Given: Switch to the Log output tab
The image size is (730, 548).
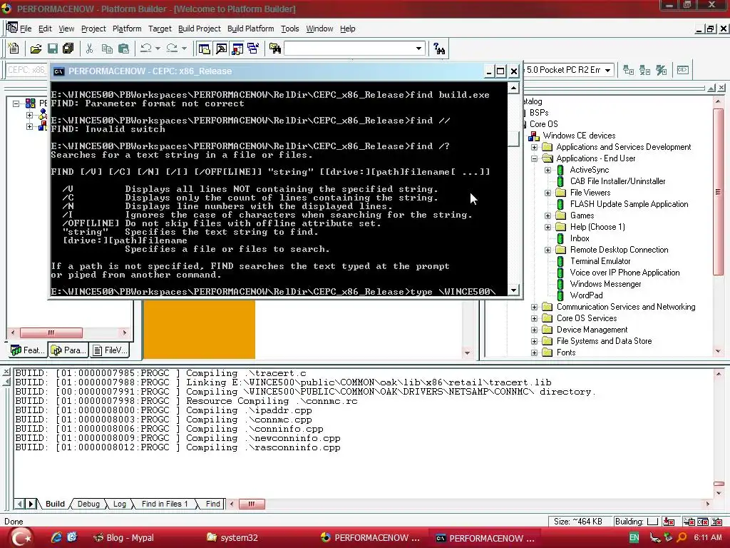Looking at the screenshot, I should (x=120, y=504).
